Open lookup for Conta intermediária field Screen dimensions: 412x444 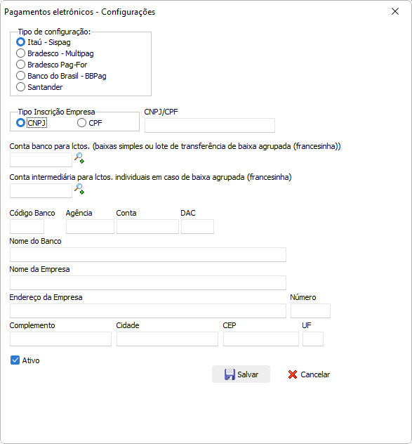click(79, 189)
